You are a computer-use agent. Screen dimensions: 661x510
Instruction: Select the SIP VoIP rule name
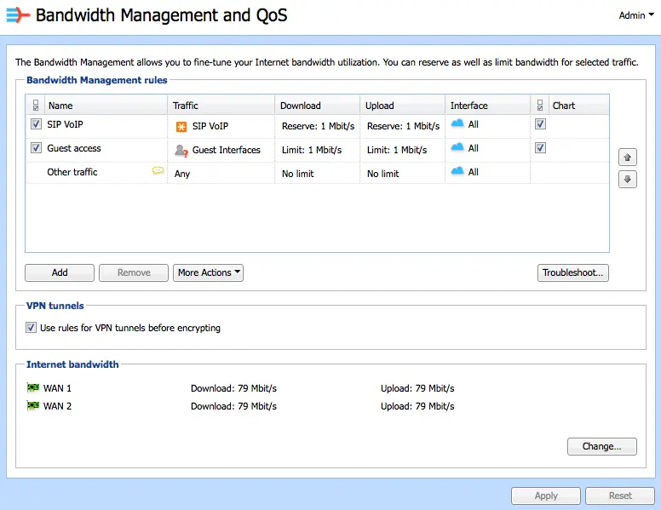[x=65, y=124]
